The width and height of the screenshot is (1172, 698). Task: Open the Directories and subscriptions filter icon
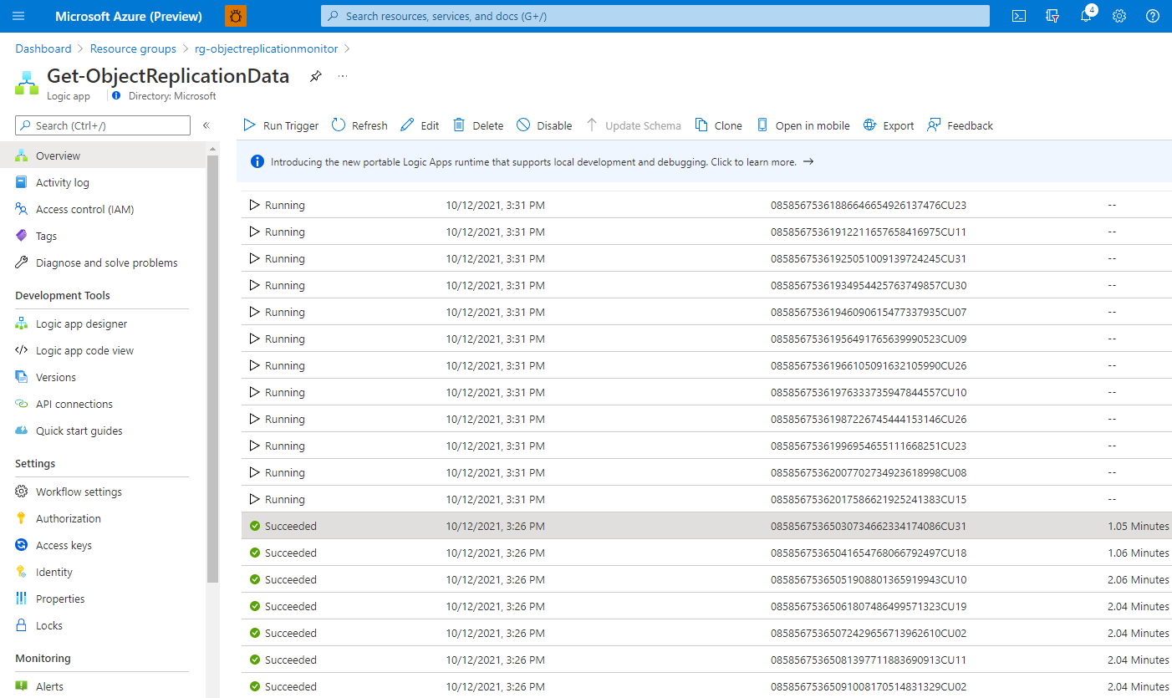[x=1052, y=16]
